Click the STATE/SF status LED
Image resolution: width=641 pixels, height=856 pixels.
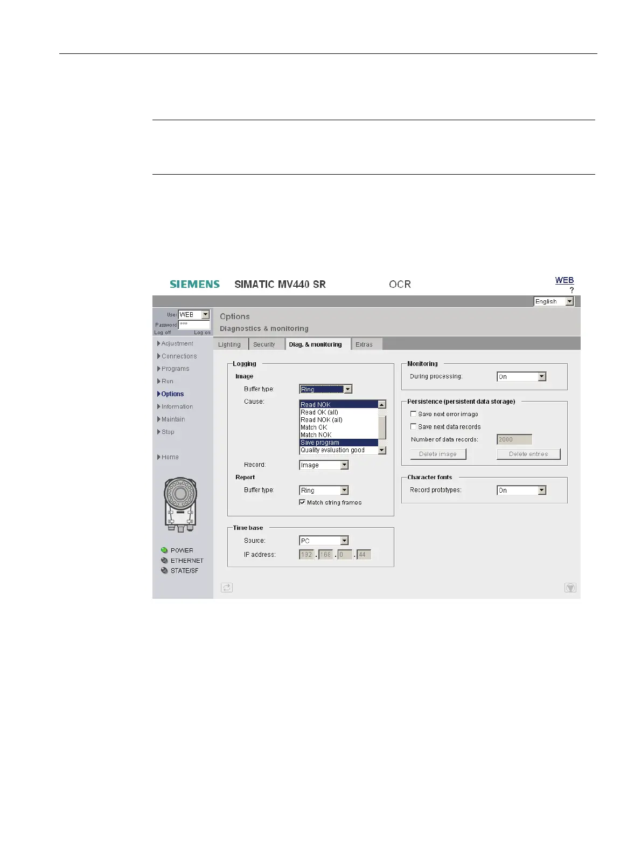pyautogui.click(x=164, y=570)
